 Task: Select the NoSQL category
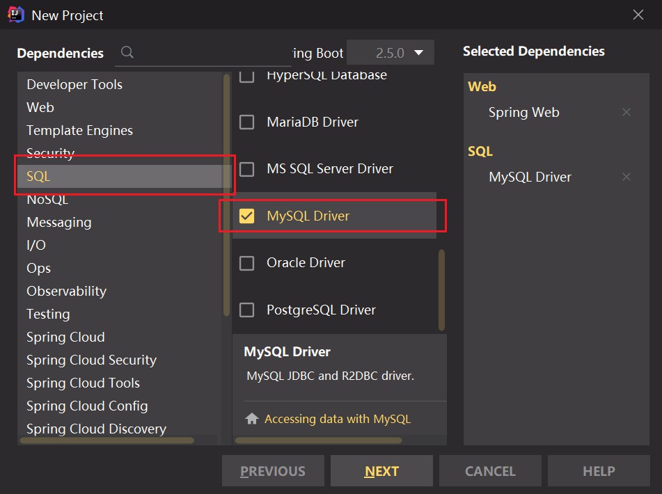(120, 199)
